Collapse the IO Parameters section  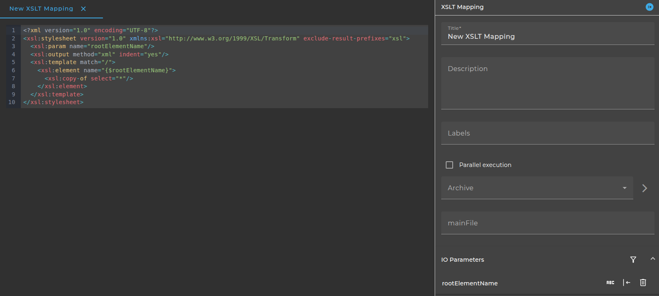[x=652, y=259]
